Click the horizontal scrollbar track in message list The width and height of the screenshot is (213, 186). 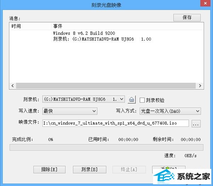coord(106,86)
